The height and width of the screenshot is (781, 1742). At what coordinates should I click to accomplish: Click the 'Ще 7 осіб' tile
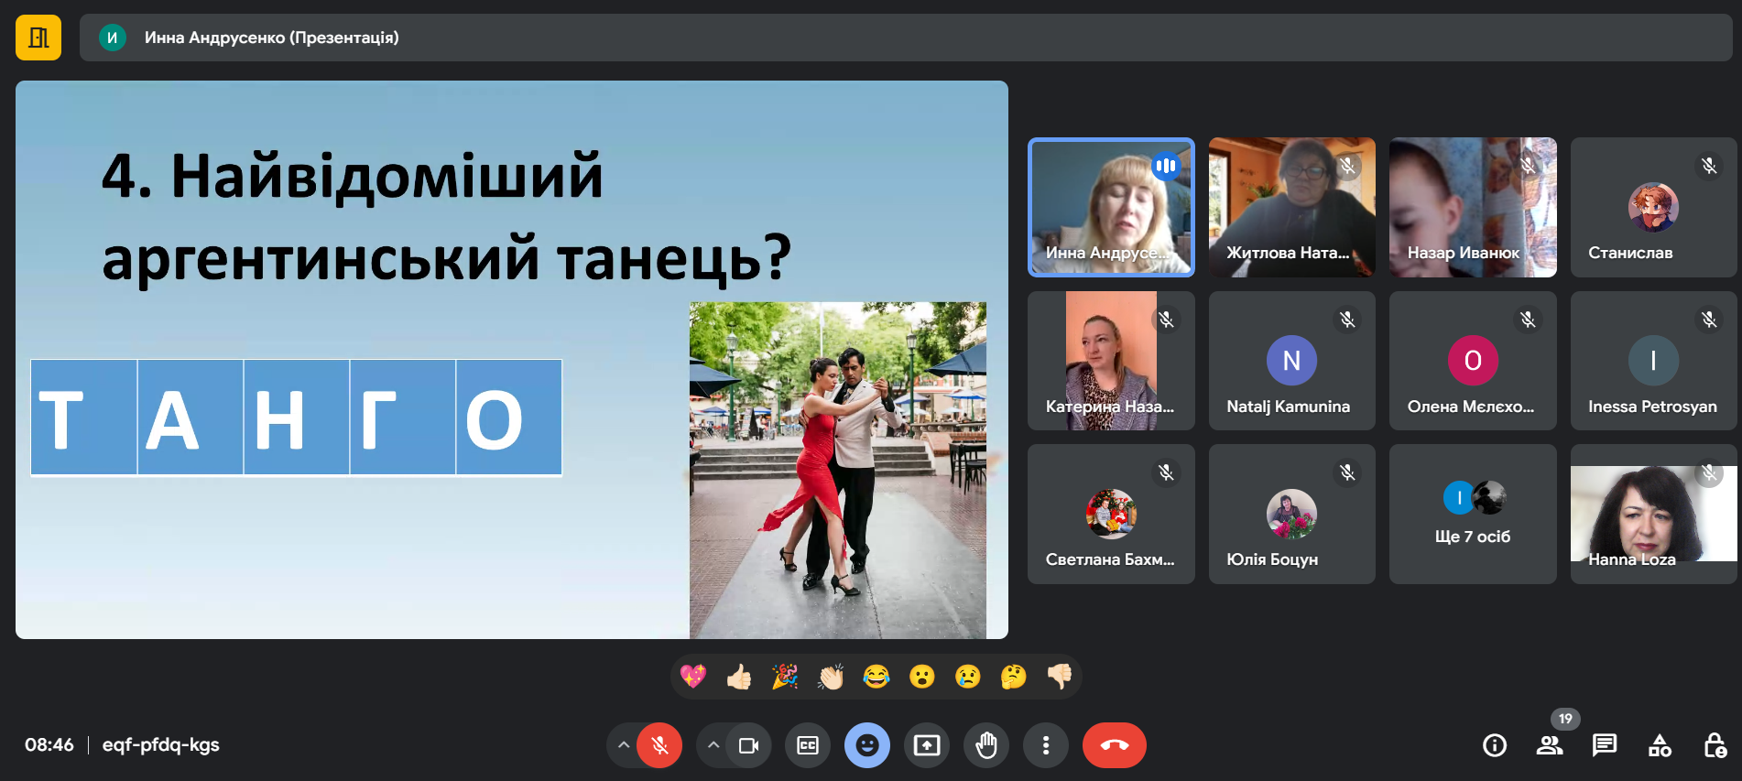[1472, 515]
